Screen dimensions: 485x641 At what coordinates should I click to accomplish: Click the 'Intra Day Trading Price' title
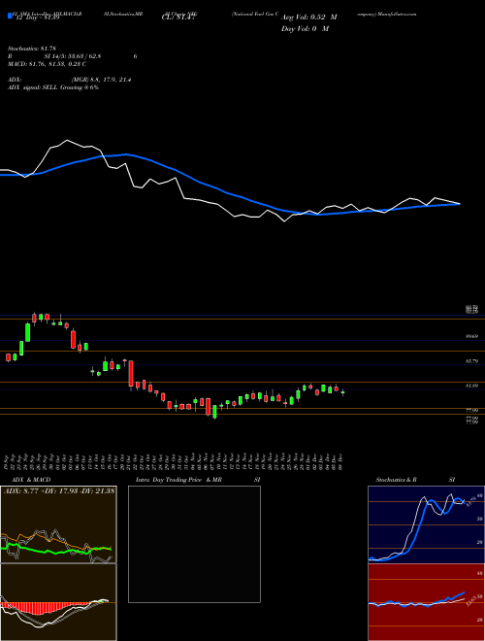tap(169, 480)
